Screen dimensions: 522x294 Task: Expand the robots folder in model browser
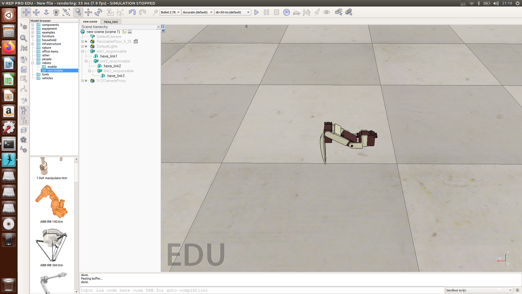click(33, 63)
